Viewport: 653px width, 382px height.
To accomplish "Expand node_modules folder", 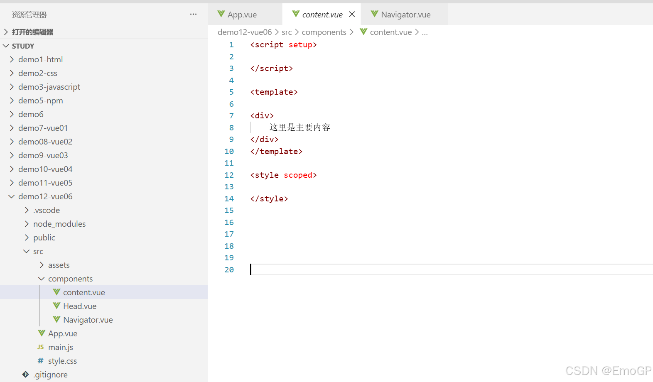I will point(104,224).
